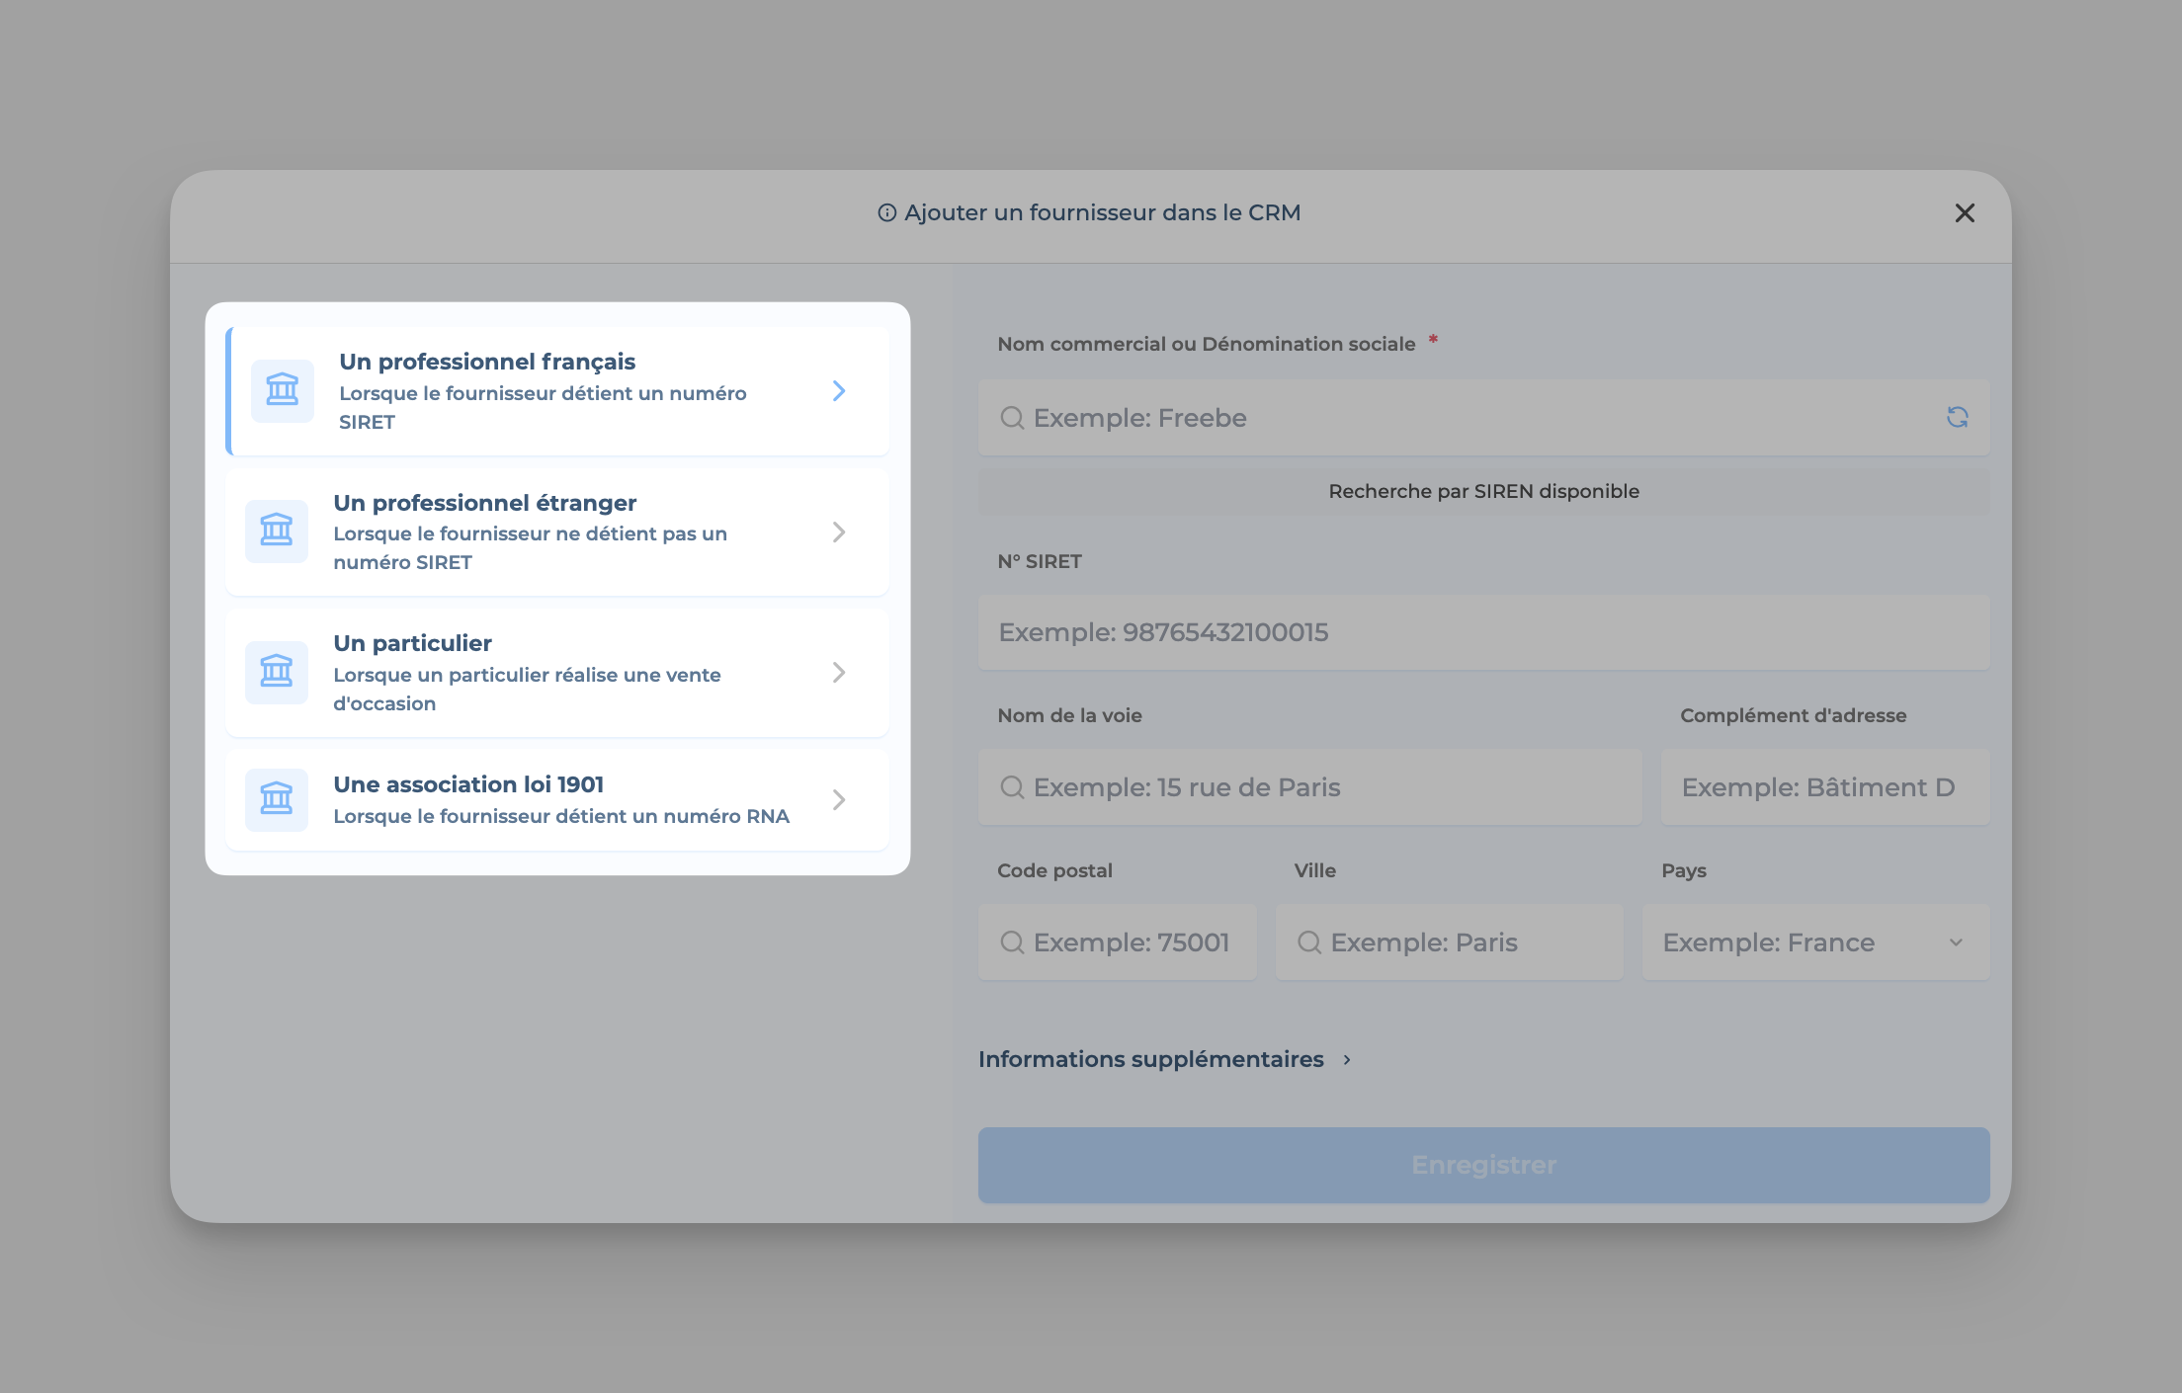Click info icon next to modal title
Image resolution: width=2182 pixels, height=1393 pixels.
click(886, 213)
